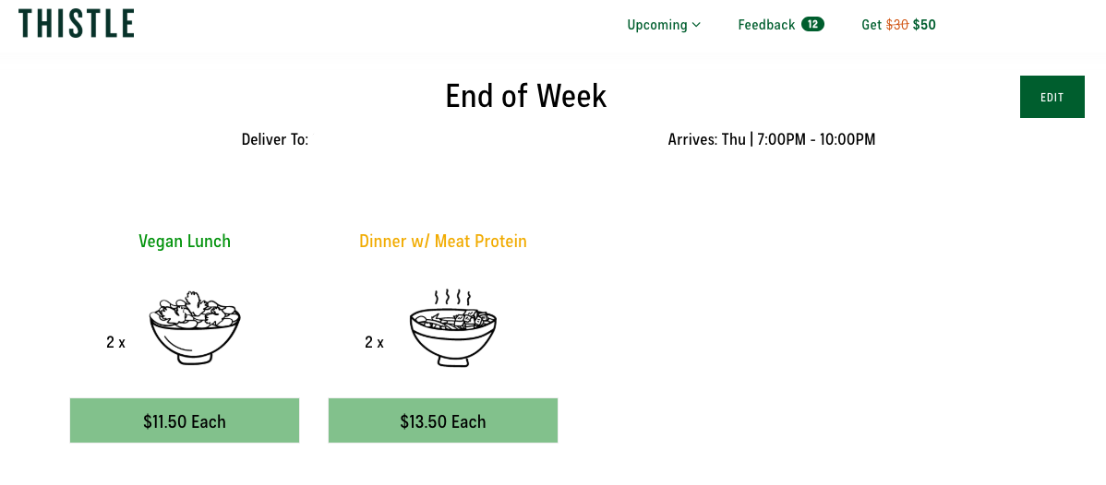The image size is (1106, 485).
Task: Select the Dinner w/ Meat Protein title
Action: tap(443, 241)
